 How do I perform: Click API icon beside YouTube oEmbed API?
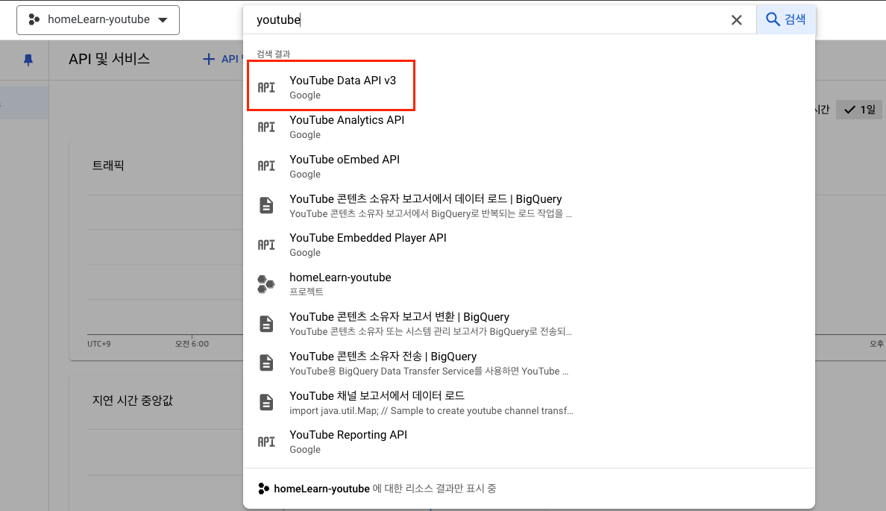(266, 166)
